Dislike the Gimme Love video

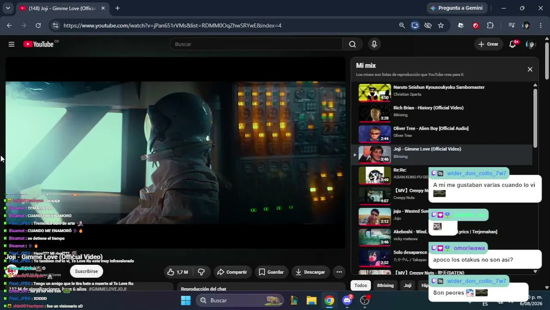coord(201,272)
